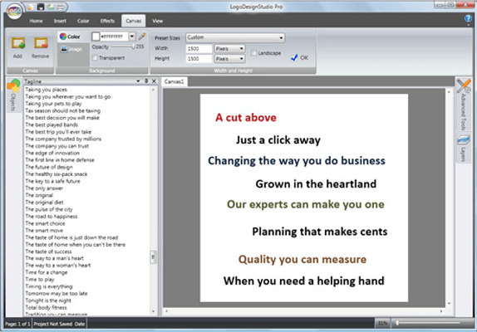Choose tagline 'Total body fitness'
Viewport: 477px width, 332px height.
(x=46, y=307)
